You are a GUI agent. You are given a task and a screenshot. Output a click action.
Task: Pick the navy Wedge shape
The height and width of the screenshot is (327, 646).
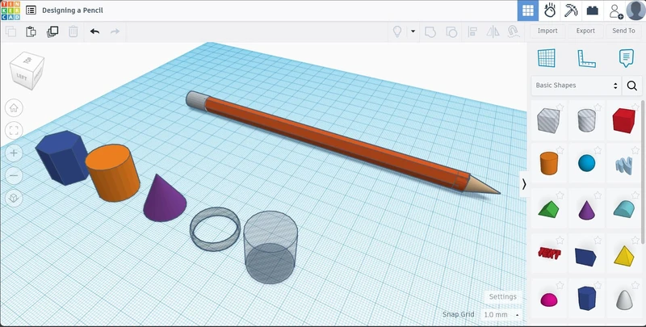[585, 257]
